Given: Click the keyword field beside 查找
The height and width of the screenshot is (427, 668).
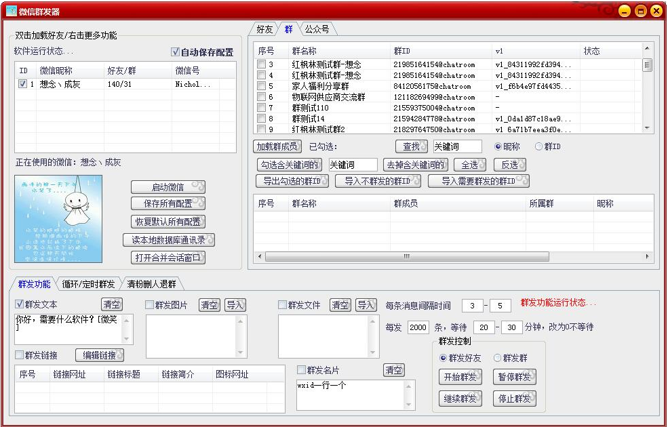Looking at the screenshot, I should coord(457,146).
